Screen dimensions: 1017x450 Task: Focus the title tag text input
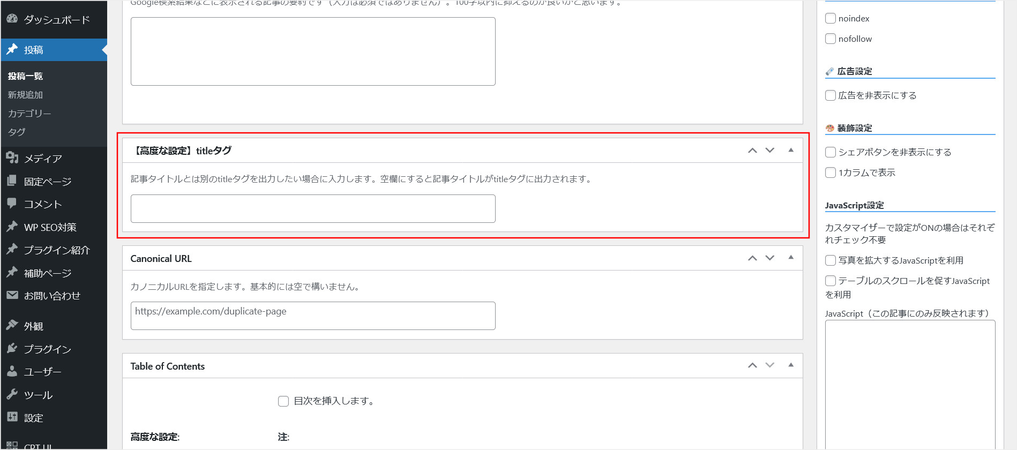313,208
